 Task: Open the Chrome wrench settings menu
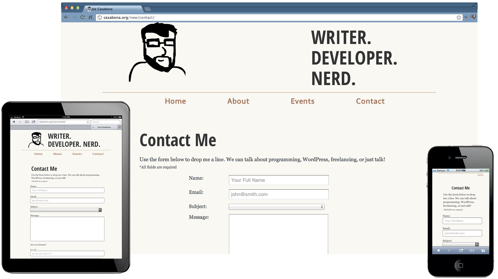tap(473, 17)
